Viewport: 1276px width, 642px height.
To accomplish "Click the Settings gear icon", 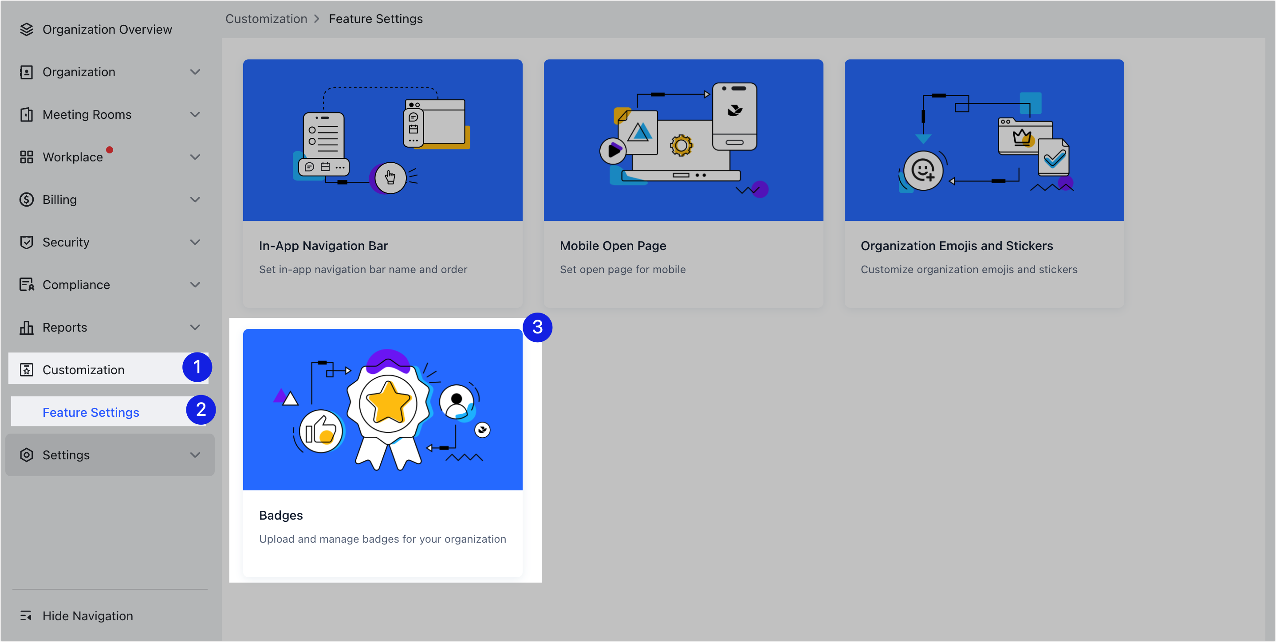I will tap(26, 455).
